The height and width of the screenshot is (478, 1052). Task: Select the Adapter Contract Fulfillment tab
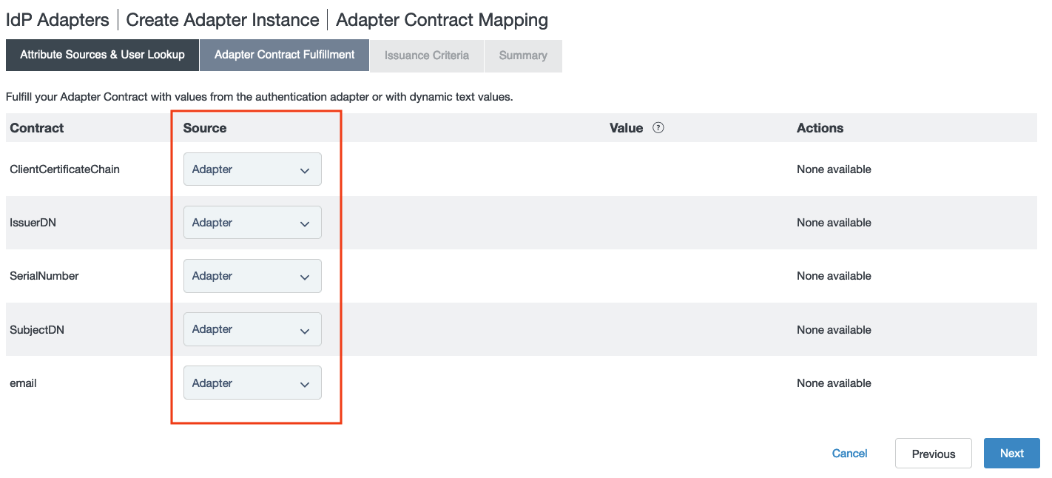pyautogui.click(x=284, y=55)
